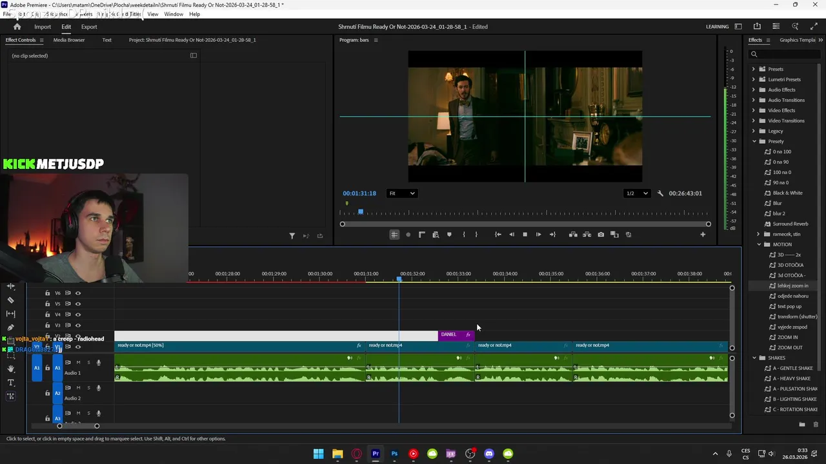The image size is (826, 464).
Task: Toggle V5 track visibility eye
Action: (x=78, y=304)
